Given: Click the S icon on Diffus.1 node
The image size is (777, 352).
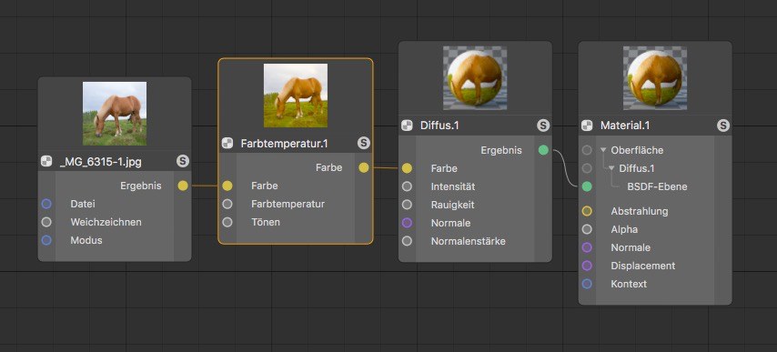Looking at the screenshot, I should point(543,126).
